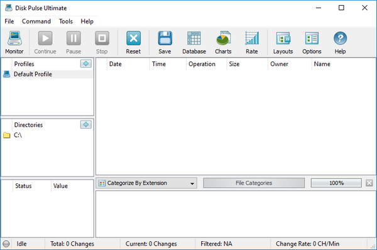Click the Idle status indicator circle
This screenshot has height=250, width=377.
coord(6,244)
